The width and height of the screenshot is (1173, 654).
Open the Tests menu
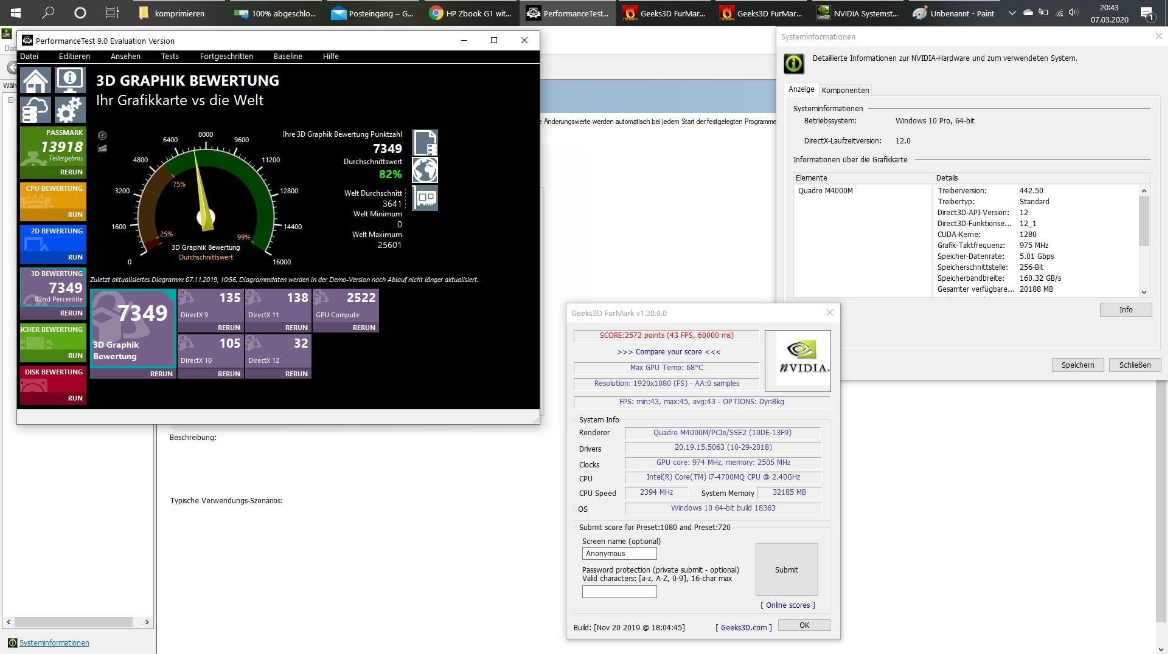(171, 57)
